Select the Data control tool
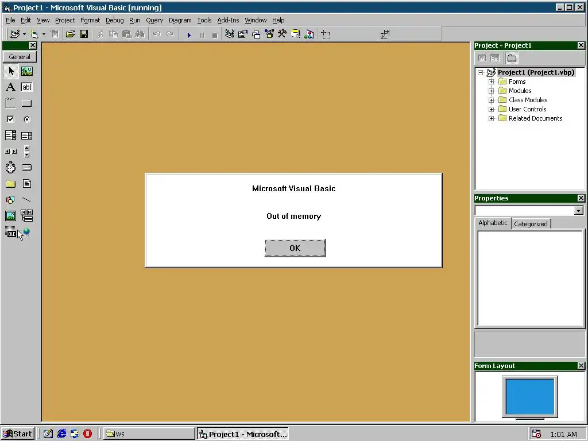 tap(26, 216)
